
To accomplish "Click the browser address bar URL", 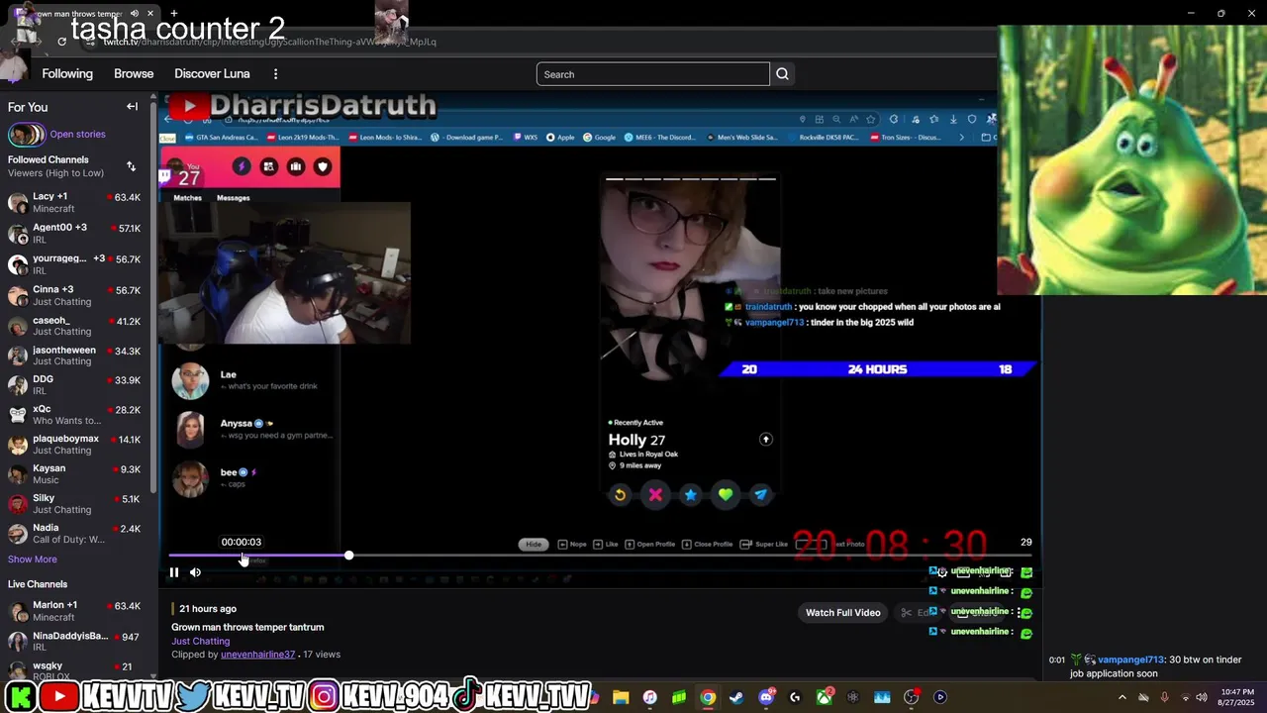I will tap(269, 42).
